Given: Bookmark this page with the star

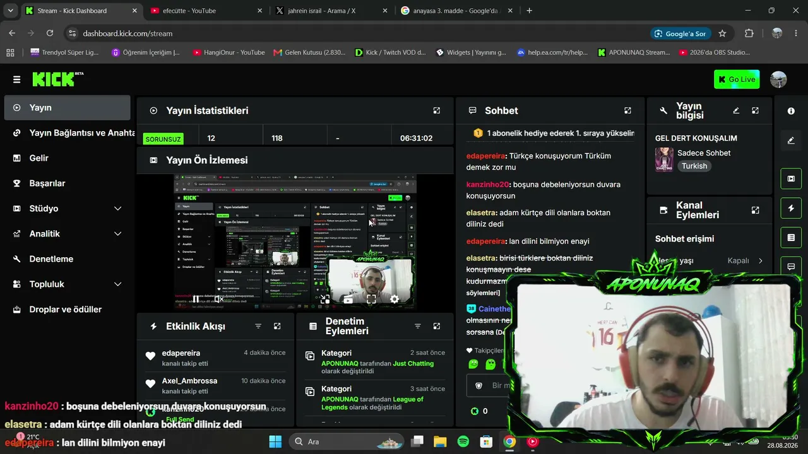Looking at the screenshot, I should pos(722,33).
